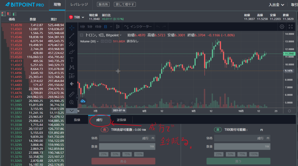Image resolution: width=298 pixels, height=166 pixels.
Task: Set sell quantity to 100%
Action: coord(139,154)
